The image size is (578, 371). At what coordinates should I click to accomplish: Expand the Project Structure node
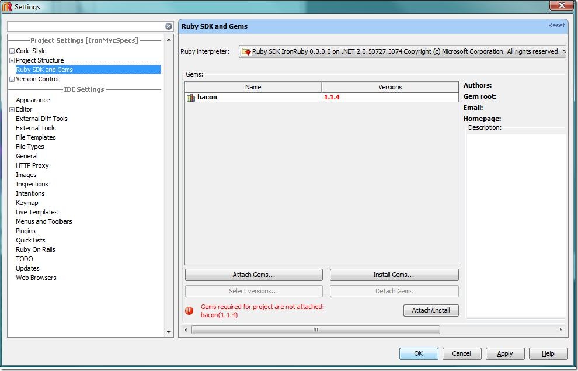(x=12, y=61)
